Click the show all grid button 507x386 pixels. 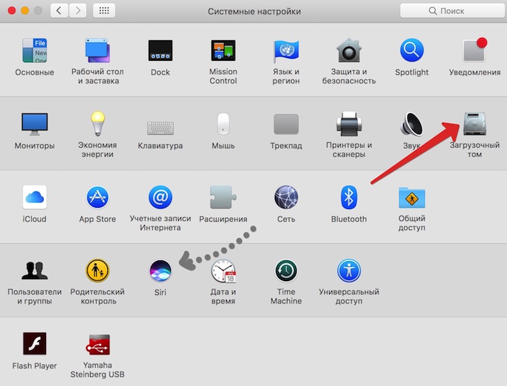104,11
